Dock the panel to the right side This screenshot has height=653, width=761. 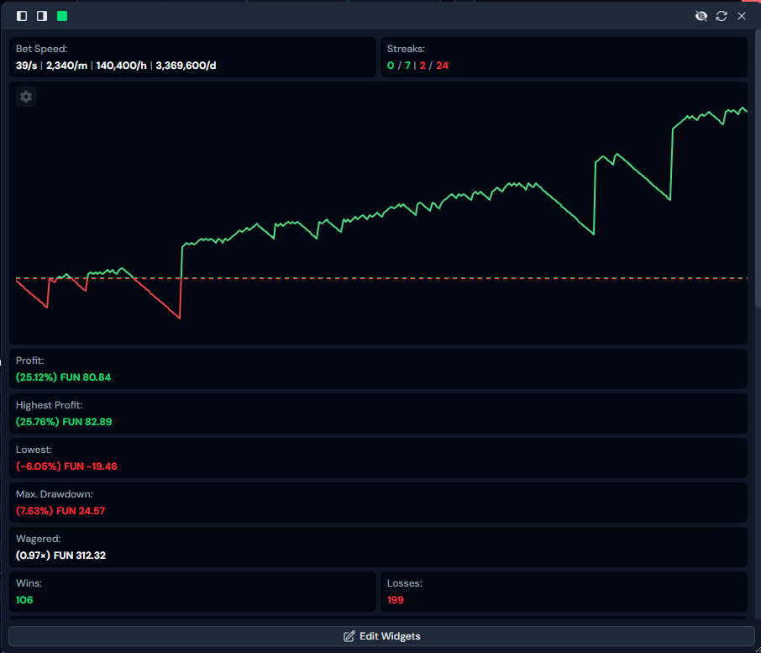41,16
